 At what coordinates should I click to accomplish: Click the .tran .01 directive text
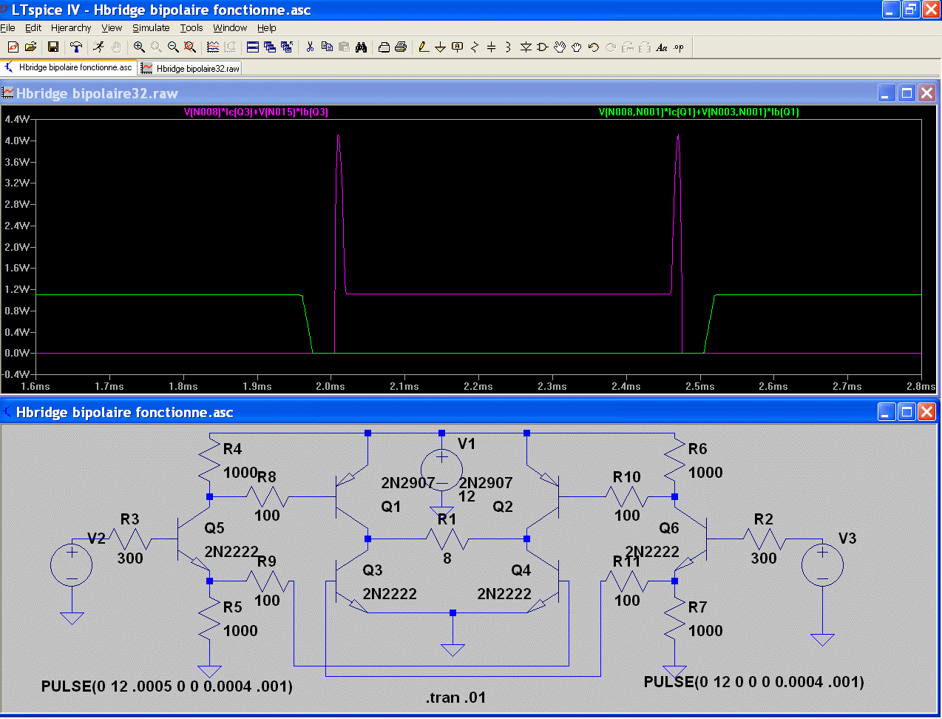point(455,698)
